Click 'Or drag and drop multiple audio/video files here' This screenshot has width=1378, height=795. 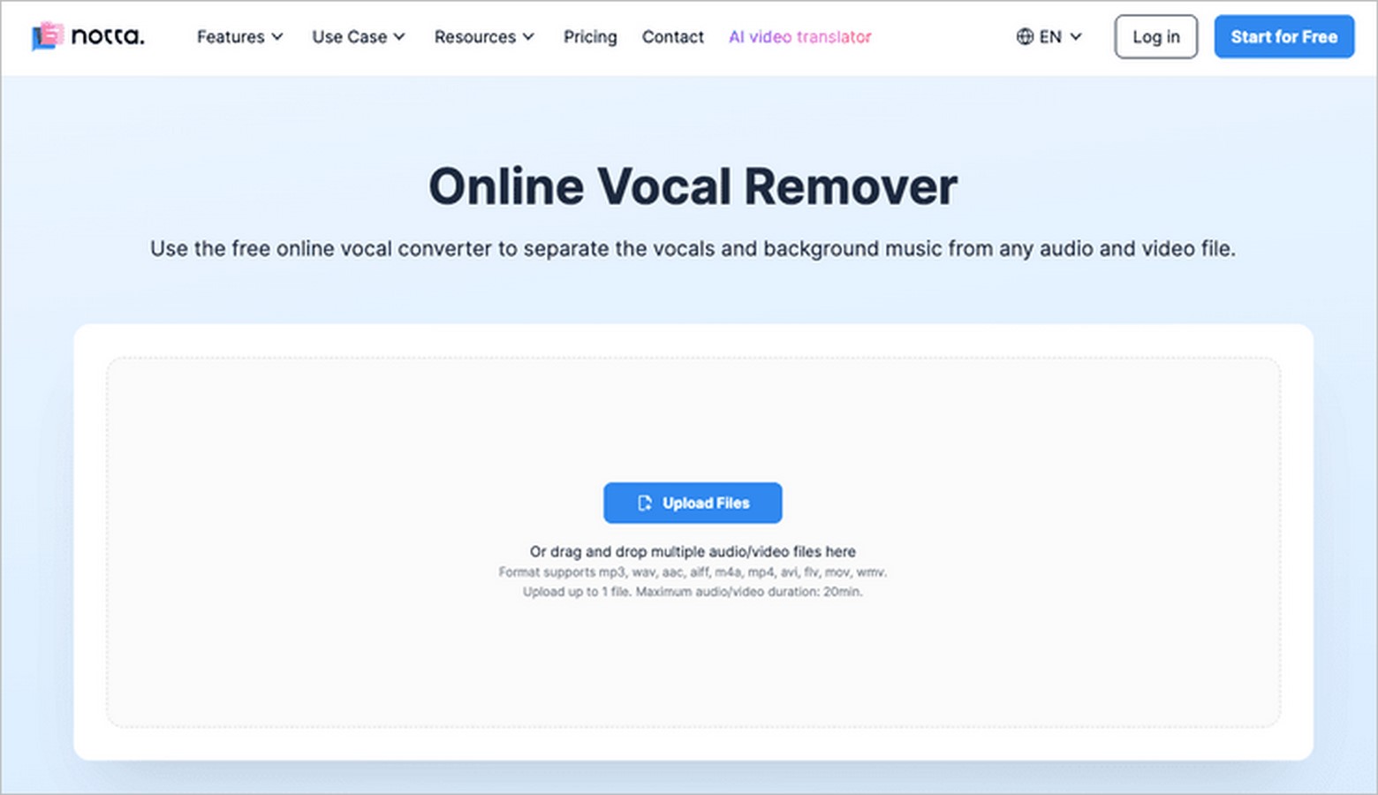(693, 551)
